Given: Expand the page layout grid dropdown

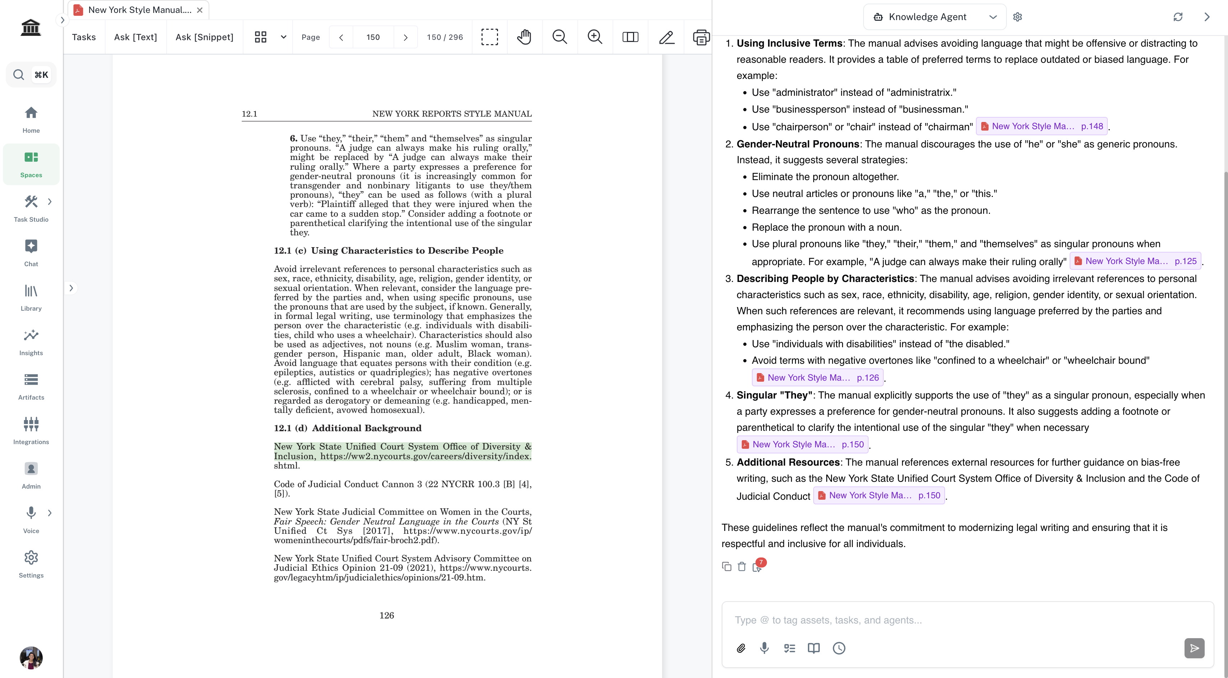Looking at the screenshot, I should [283, 37].
